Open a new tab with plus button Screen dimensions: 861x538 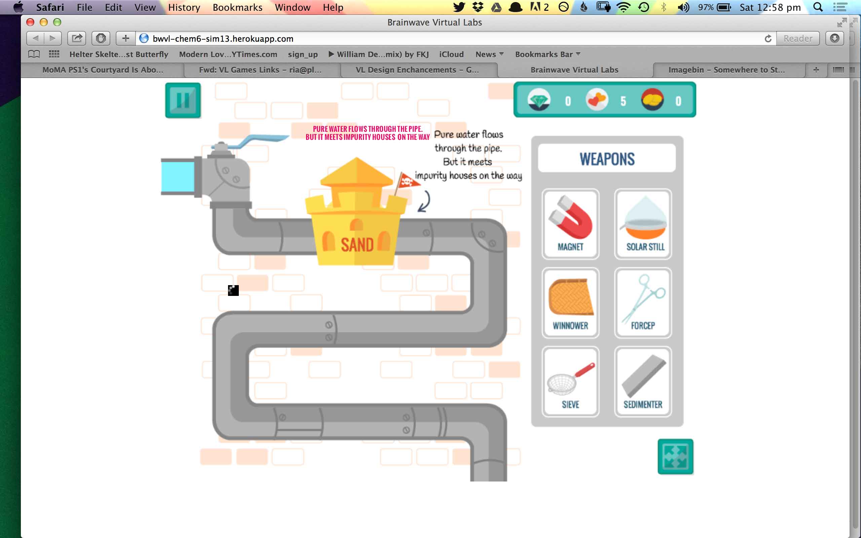tap(816, 70)
